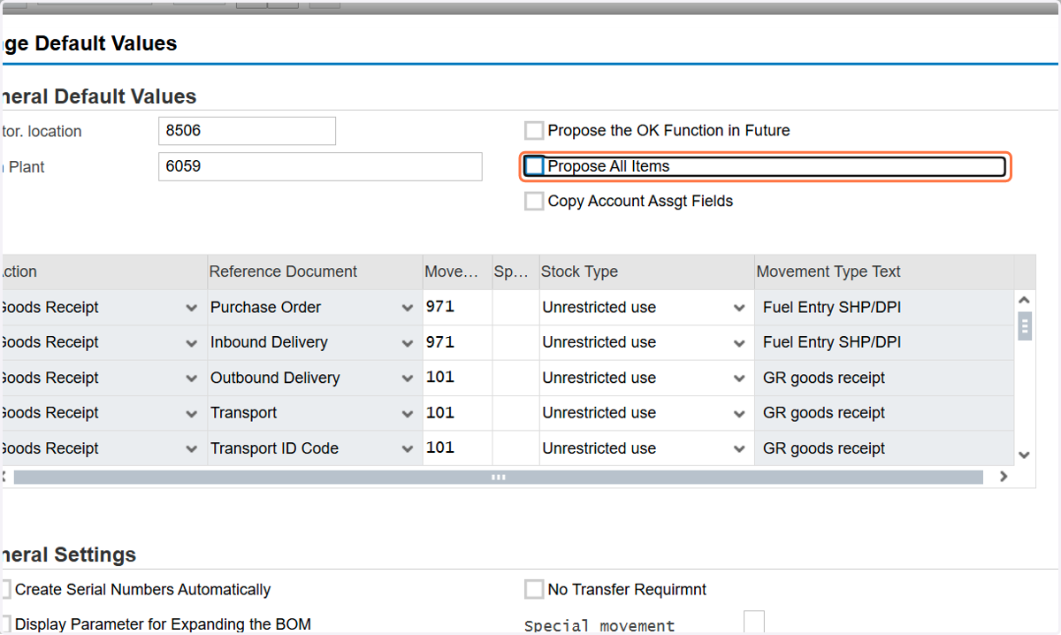
Task: Click movement type 101 in Transport row
Action: pyautogui.click(x=458, y=413)
